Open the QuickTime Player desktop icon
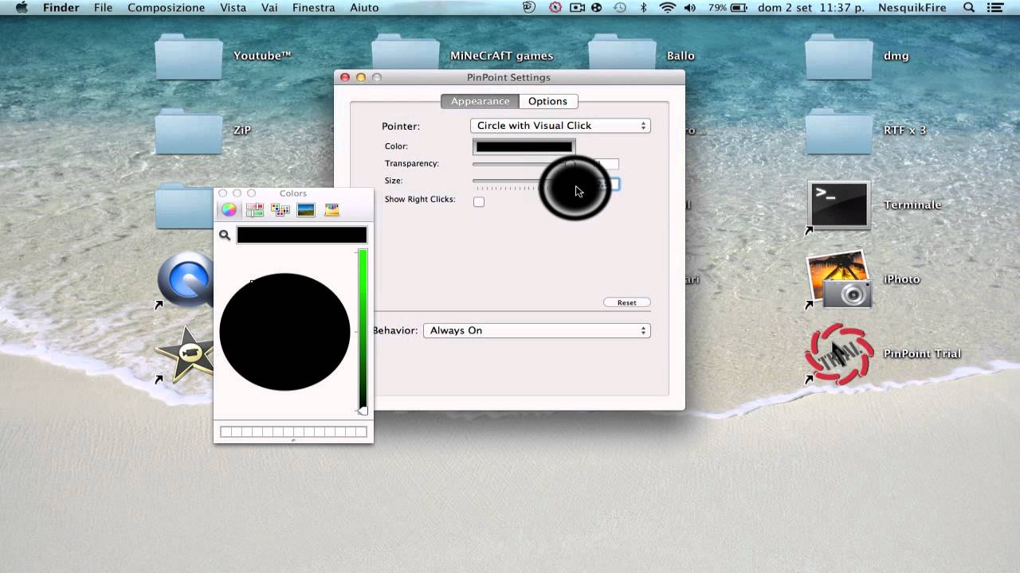1020x573 pixels. tap(186, 280)
